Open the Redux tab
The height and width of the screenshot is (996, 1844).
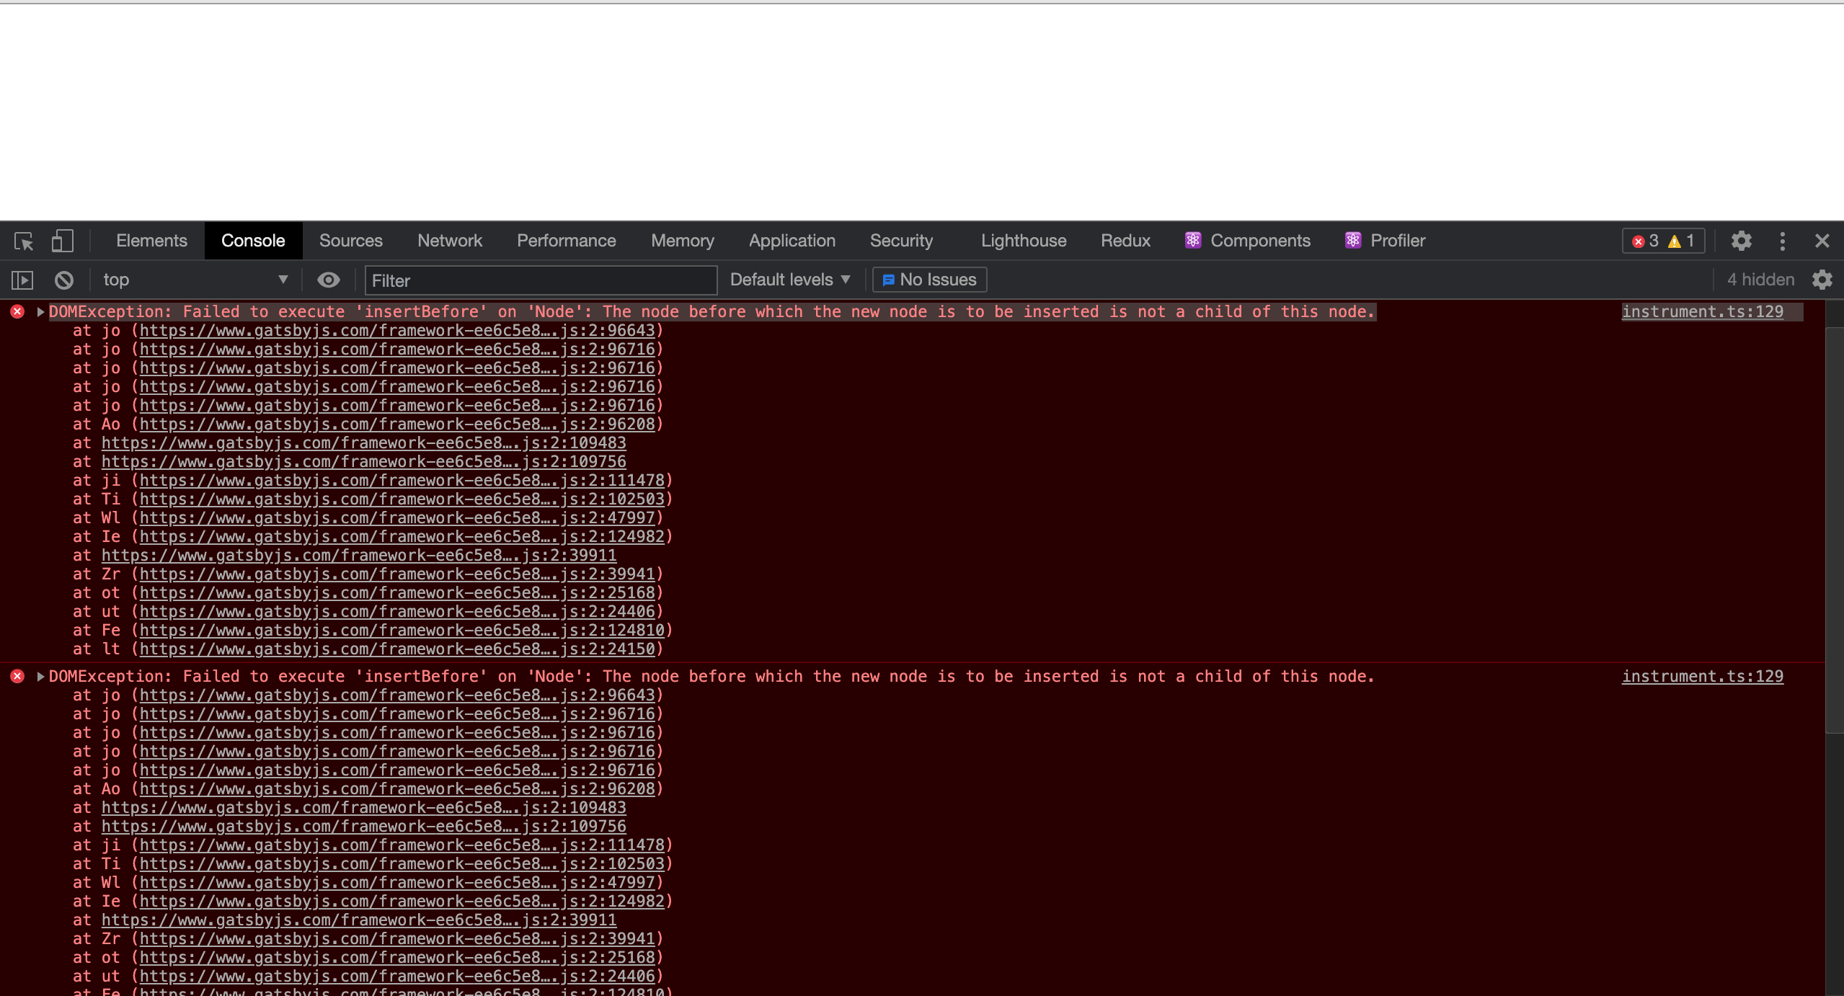(1125, 241)
